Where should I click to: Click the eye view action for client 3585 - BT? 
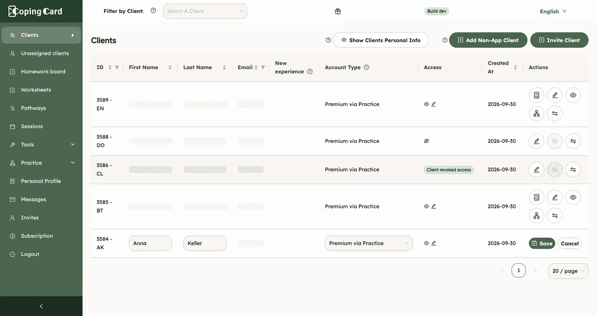573,197
